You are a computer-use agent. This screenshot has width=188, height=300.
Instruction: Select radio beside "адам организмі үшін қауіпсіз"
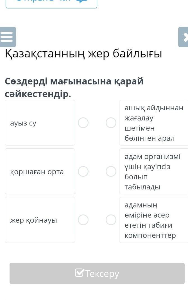click(x=111, y=171)
